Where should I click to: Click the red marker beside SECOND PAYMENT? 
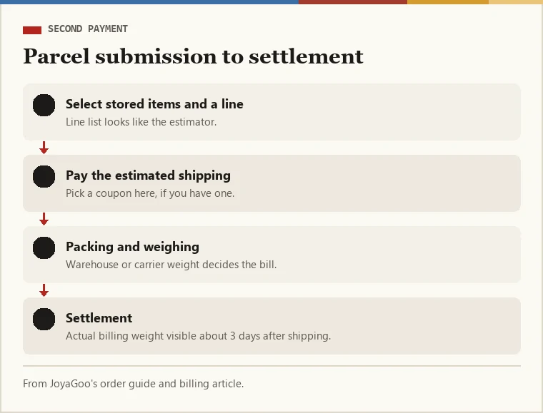point(32,30)
